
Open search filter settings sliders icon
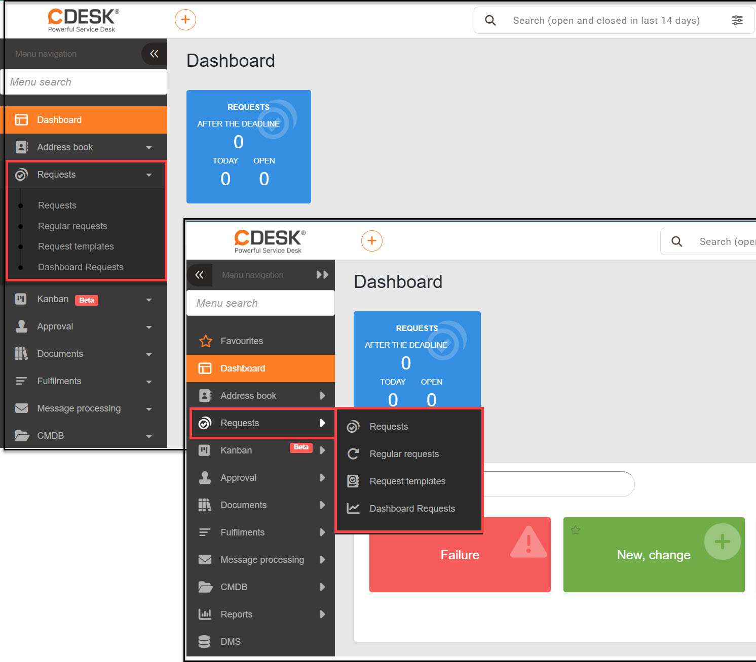click(x=737, y=20)
